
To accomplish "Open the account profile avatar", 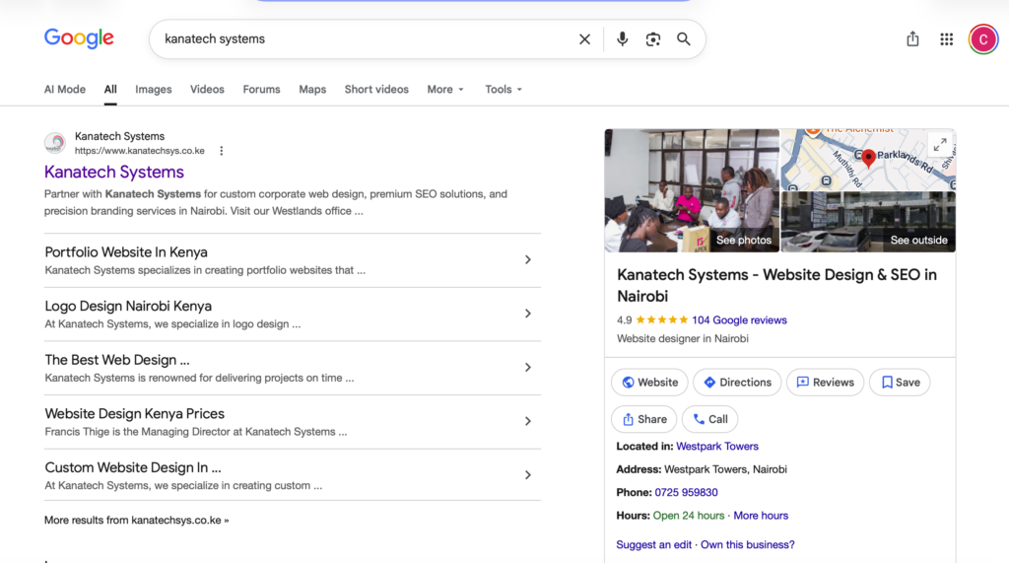I will click(x=982, y=39).
